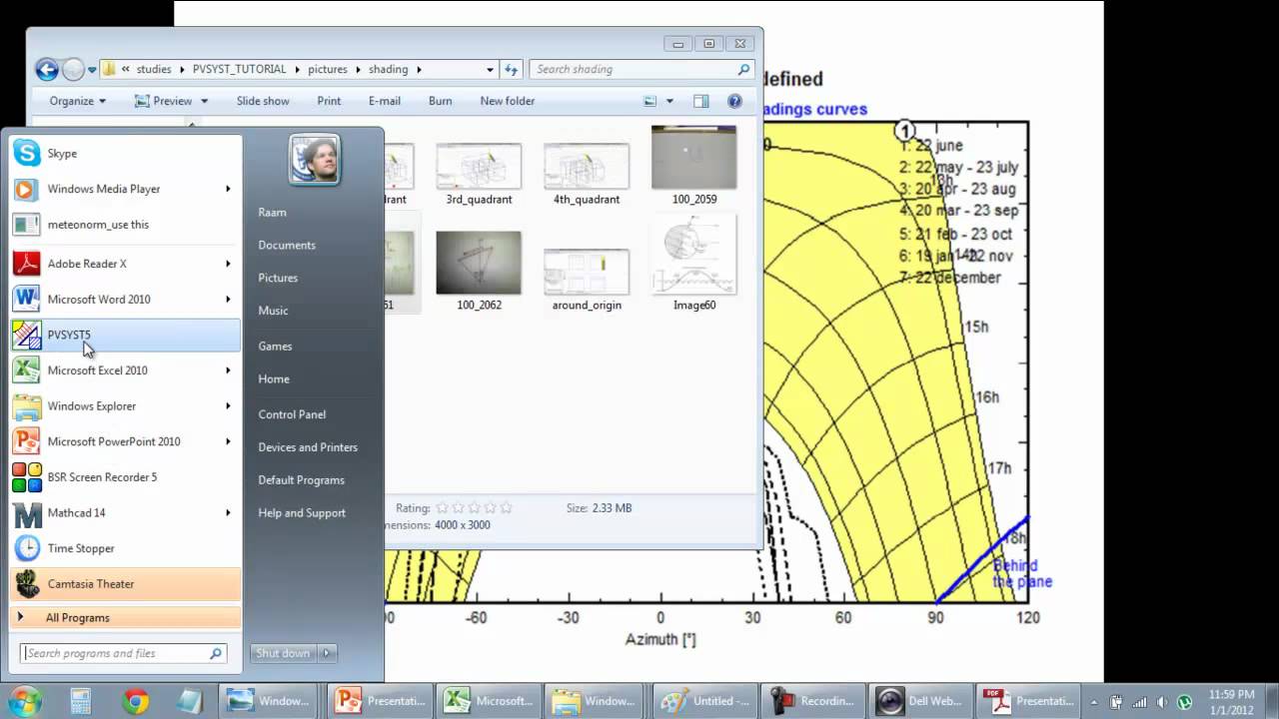
Task: Open Mathcad 14
Action: pos(126,512)
